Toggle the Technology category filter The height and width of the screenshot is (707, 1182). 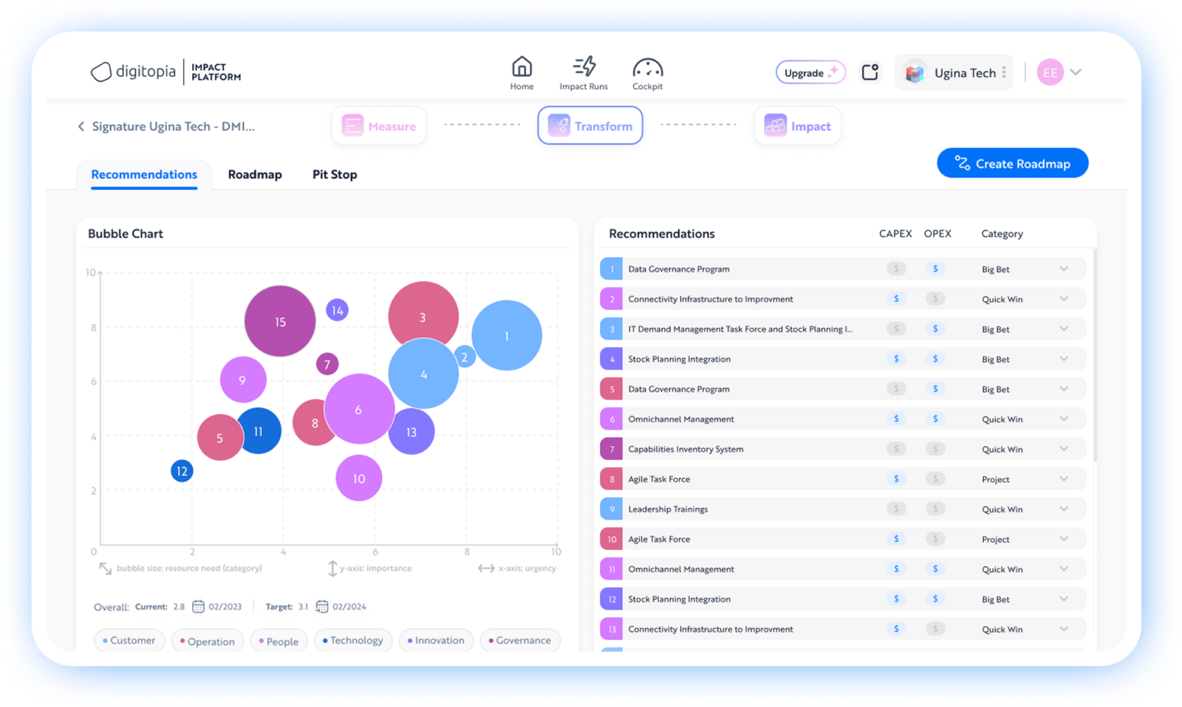pyautogui.click(x=353, y=641)
